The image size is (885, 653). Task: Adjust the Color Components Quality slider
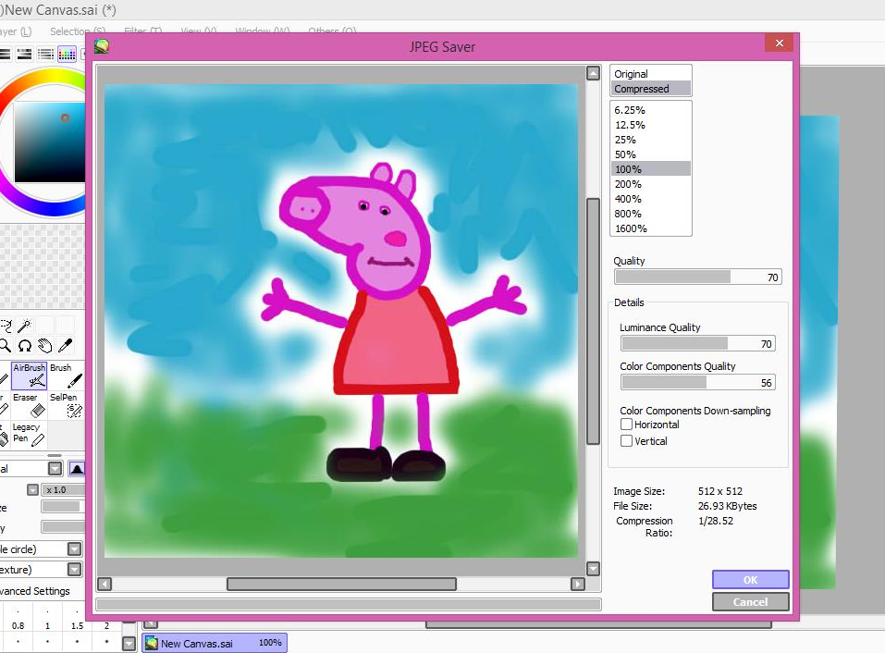point(697,383)
